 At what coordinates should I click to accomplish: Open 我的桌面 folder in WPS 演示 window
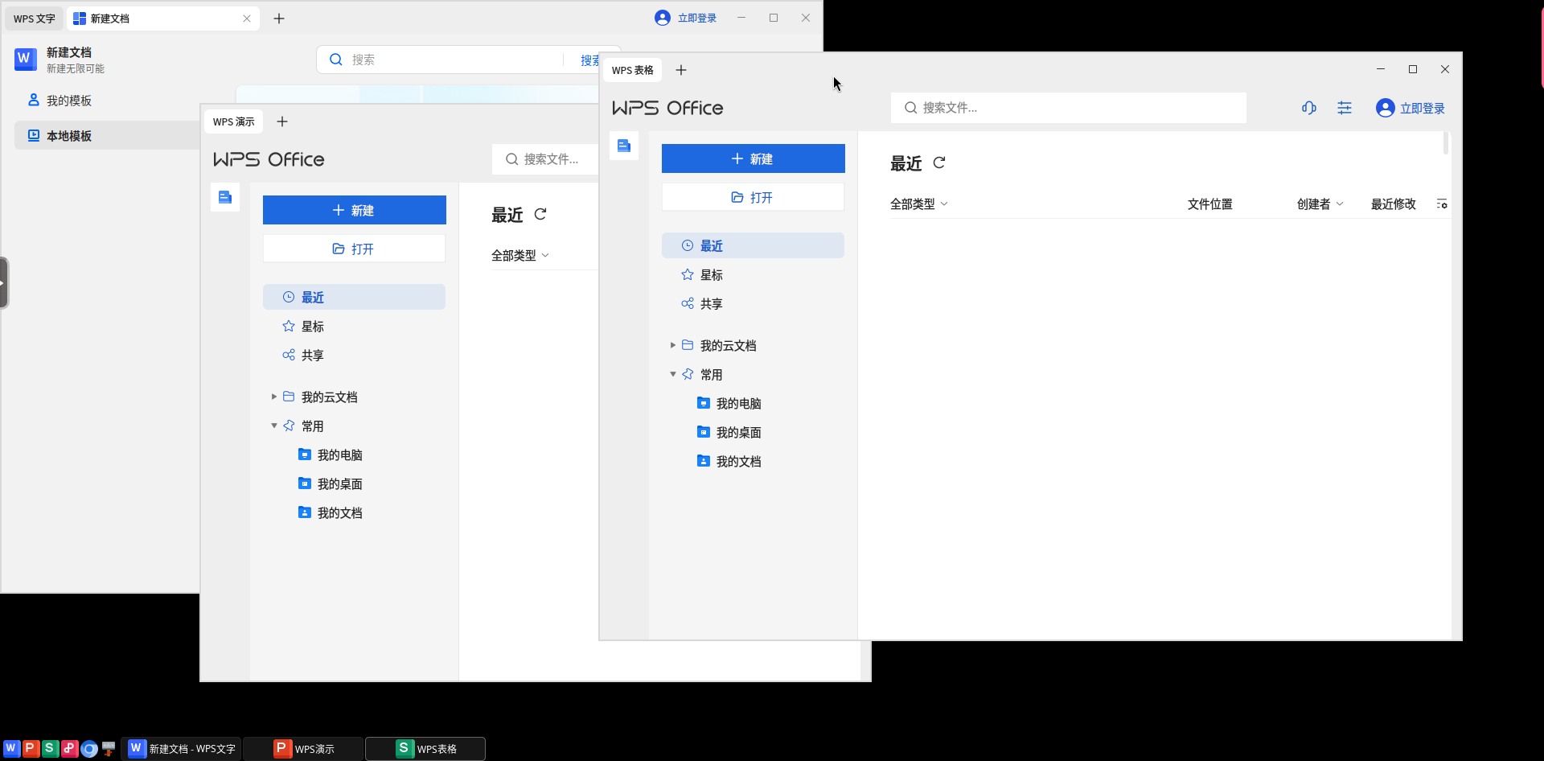click(331, 483)
